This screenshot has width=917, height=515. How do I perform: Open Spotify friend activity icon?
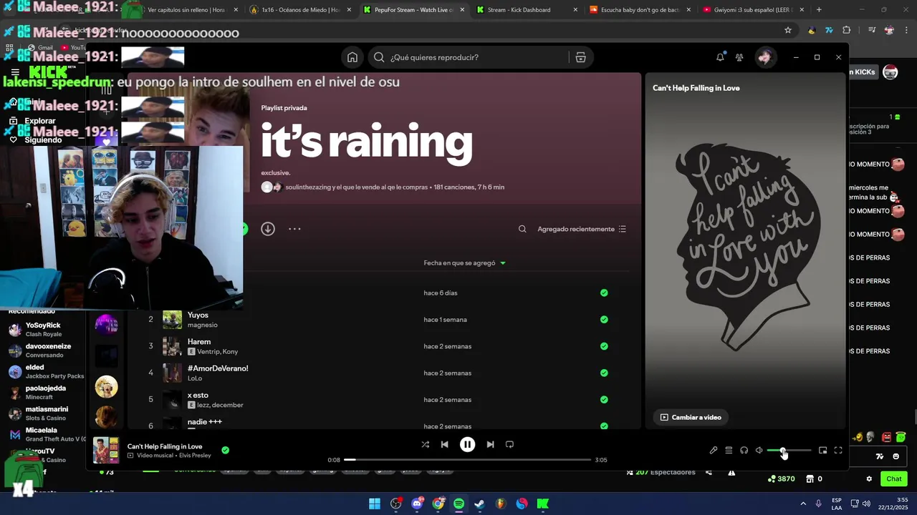(739, 57)
